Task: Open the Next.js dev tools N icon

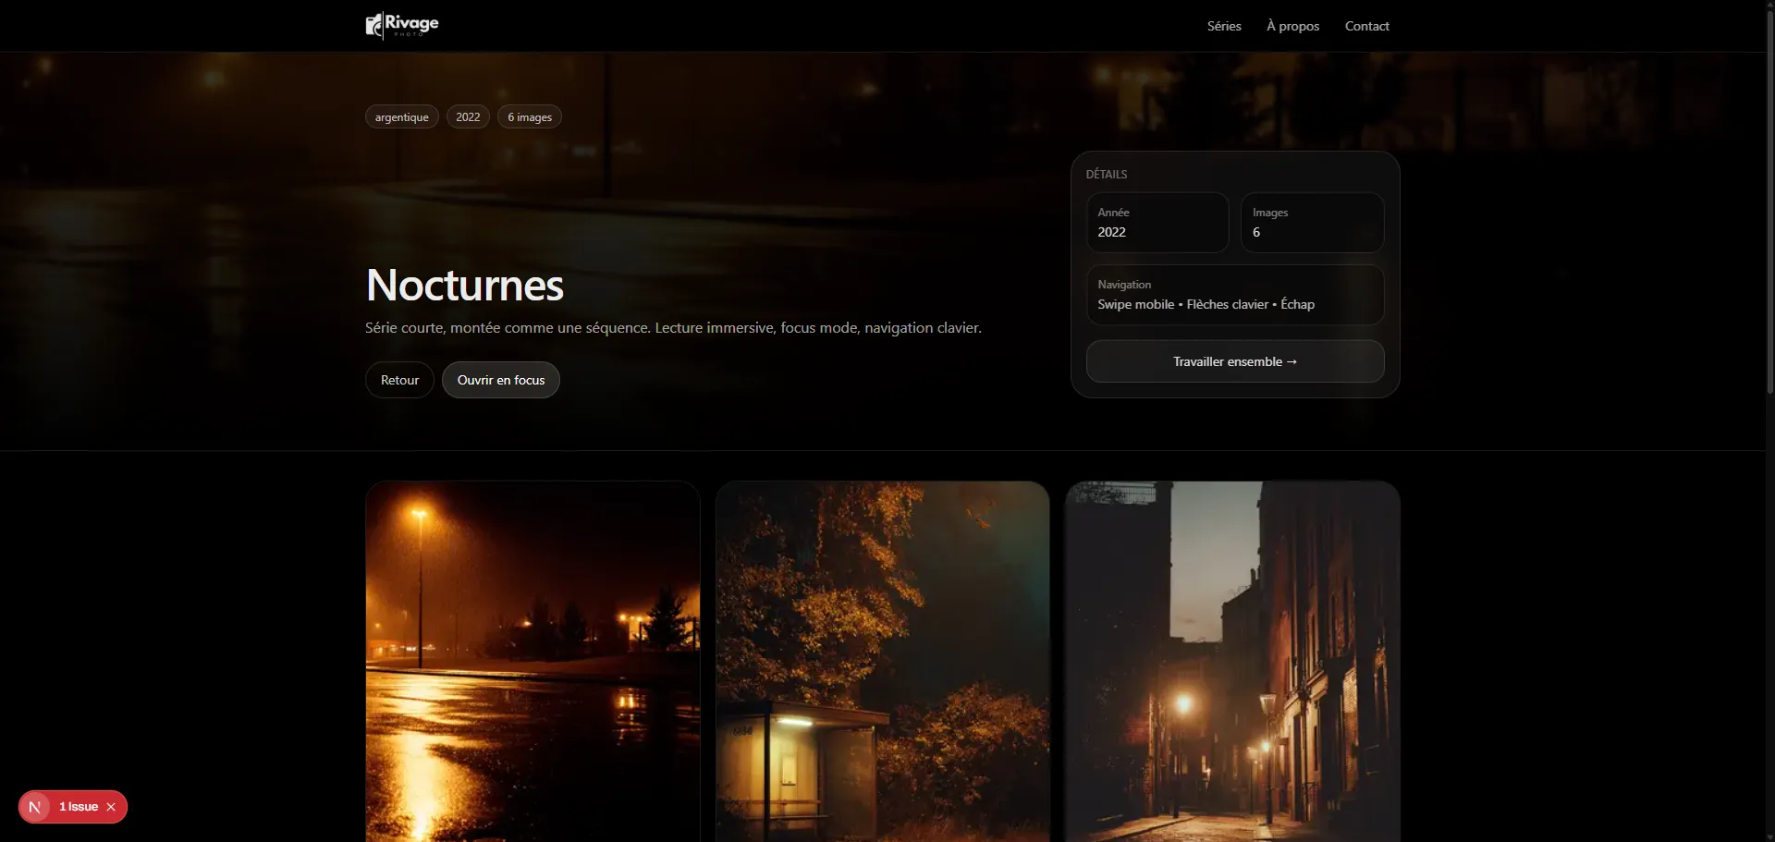Action: point(35,807)
